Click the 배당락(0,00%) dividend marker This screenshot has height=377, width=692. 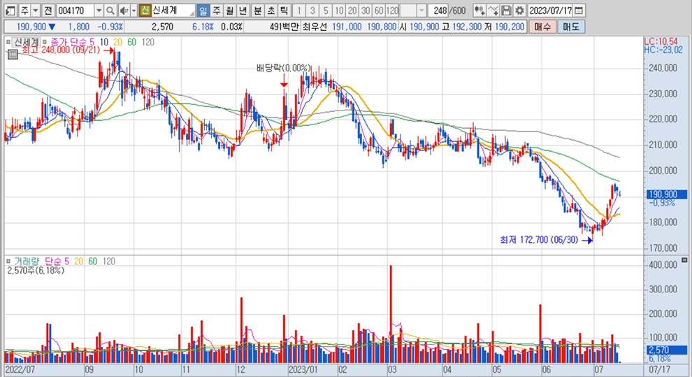point(284,69)
